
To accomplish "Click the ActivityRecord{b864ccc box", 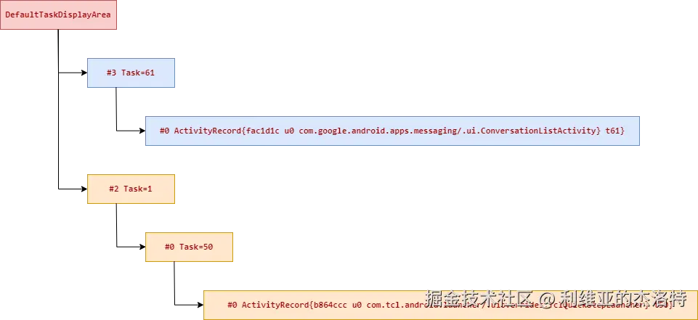I will click(x=450, y=305).
